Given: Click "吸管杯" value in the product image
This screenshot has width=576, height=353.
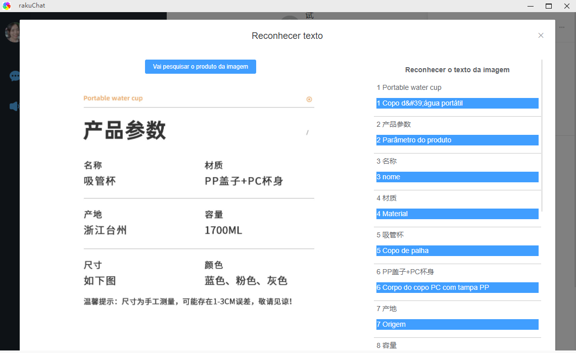Looking at the screenshot, I should (100, 181).
